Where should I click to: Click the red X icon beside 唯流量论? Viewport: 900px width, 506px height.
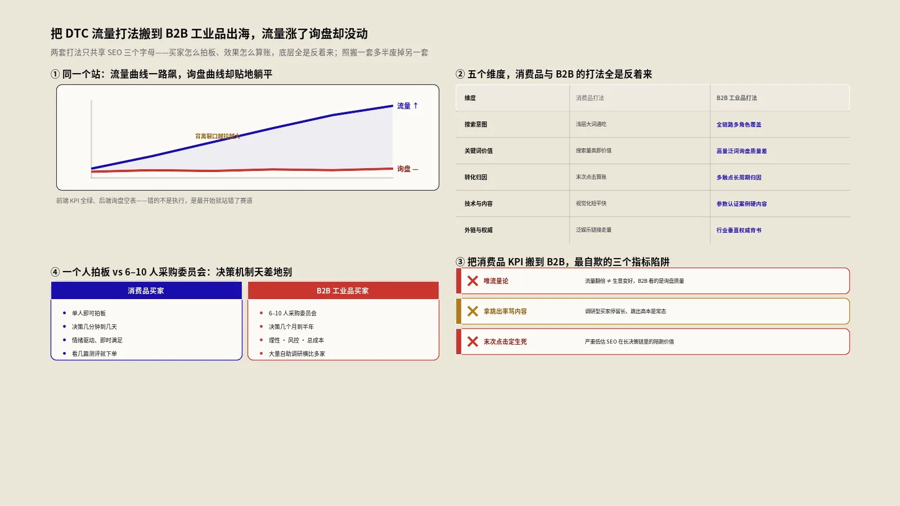(x=472, y=281)
